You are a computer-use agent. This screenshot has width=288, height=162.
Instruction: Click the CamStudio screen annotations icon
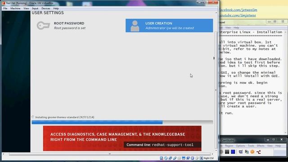pos(241,152)
